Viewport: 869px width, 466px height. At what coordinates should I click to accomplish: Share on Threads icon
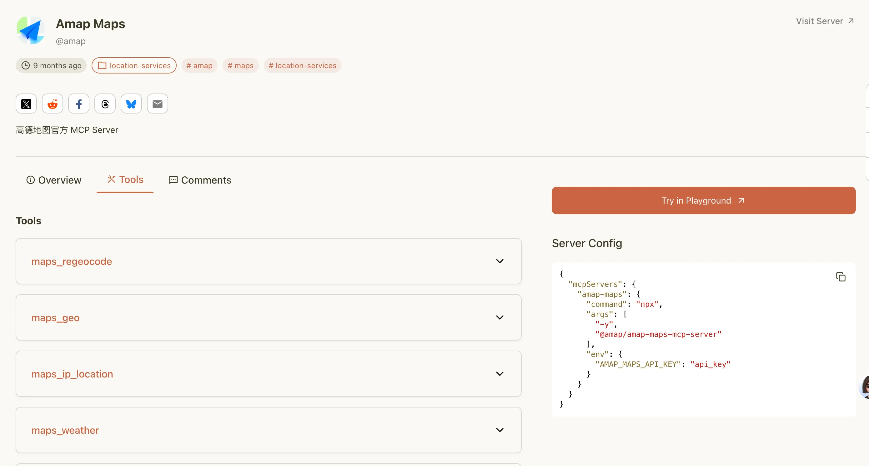(x=105, y=104)
